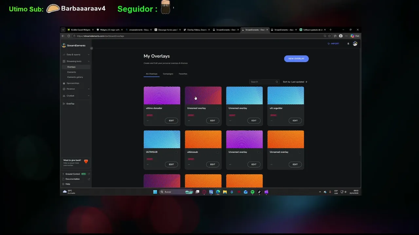This screenshot has width=419, height=235.
Task: Open Elements gallery in the sidebar
Action: tap(75, 77)
